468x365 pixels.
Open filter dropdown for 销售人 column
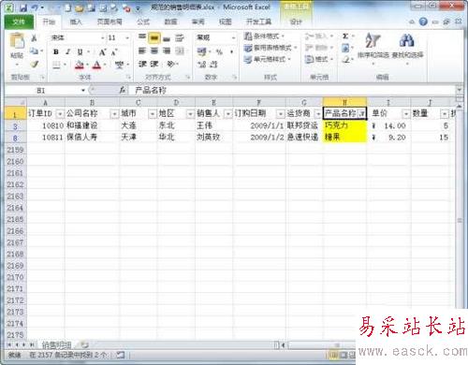tap(228, 114)
